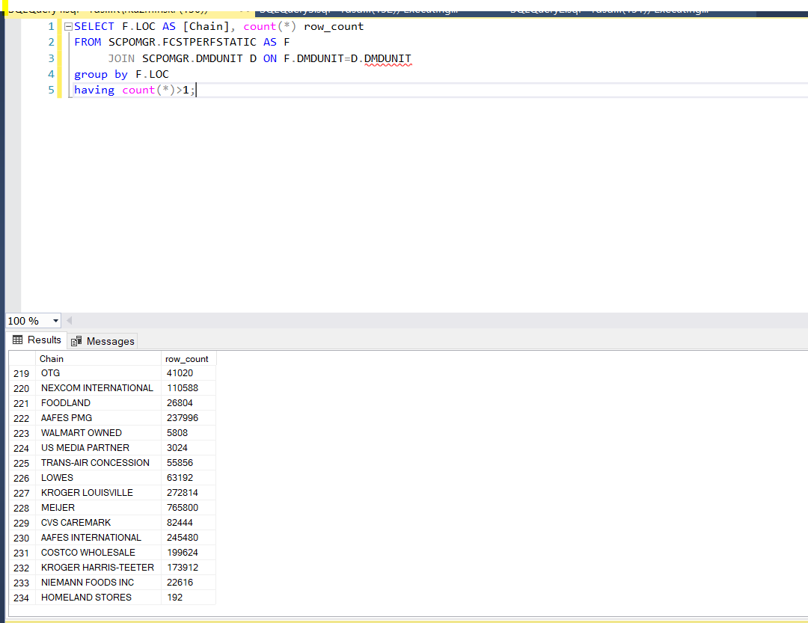Open the Messages tab

103,341
